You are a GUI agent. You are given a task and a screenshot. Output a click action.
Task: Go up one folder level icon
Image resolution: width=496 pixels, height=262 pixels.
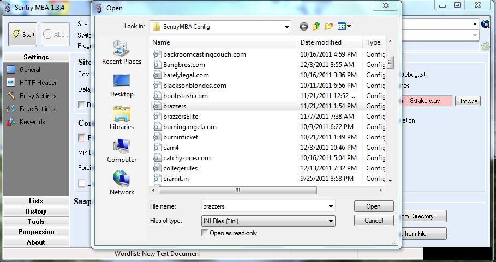click(x=316, y=27)
